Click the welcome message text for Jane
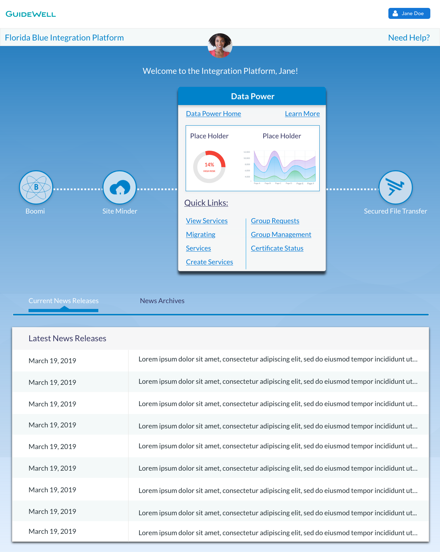 220,71
